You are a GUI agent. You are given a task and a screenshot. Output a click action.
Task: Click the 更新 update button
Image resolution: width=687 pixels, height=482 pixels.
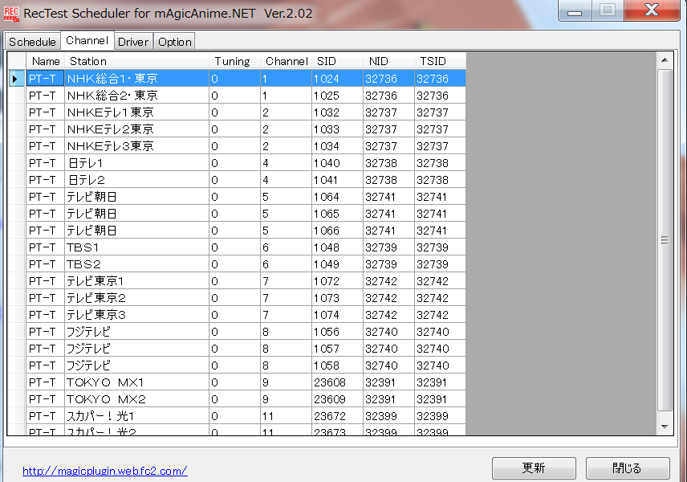pos(534,468)
